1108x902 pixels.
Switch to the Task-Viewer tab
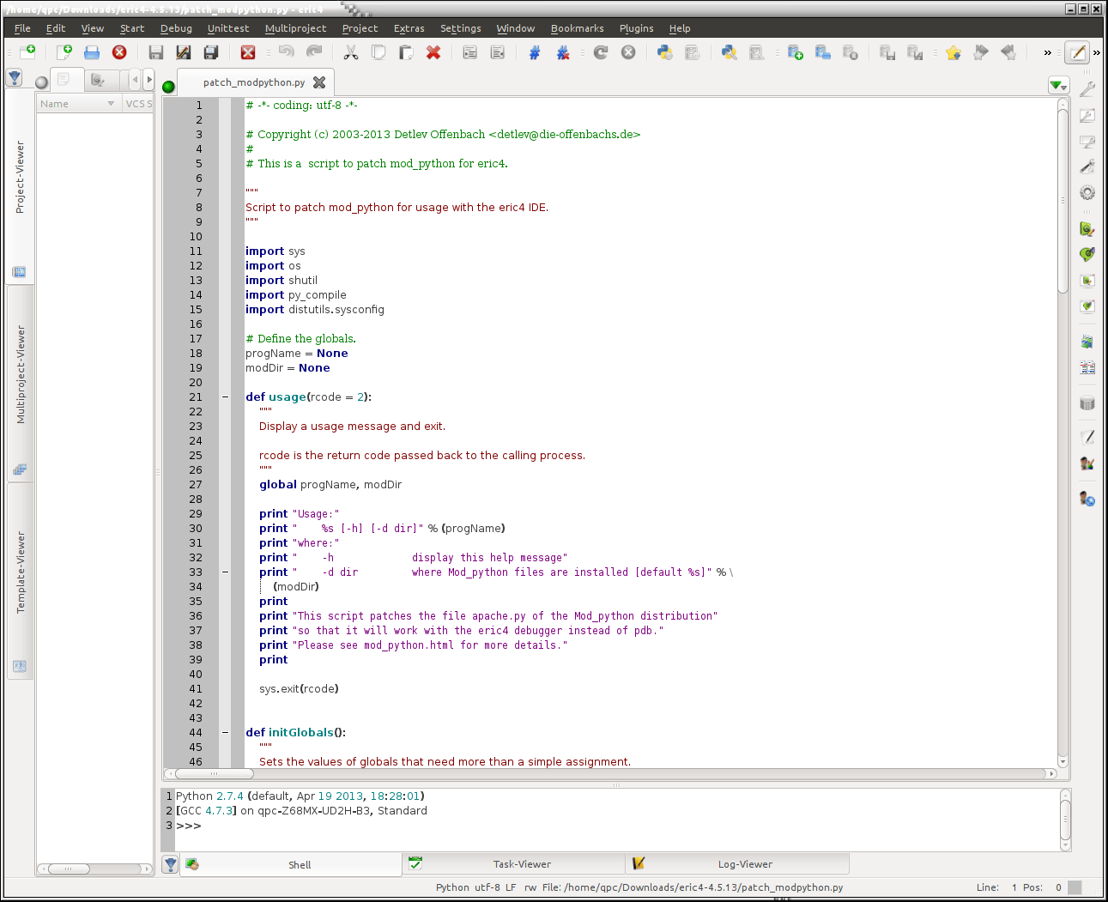pos(522,863)
